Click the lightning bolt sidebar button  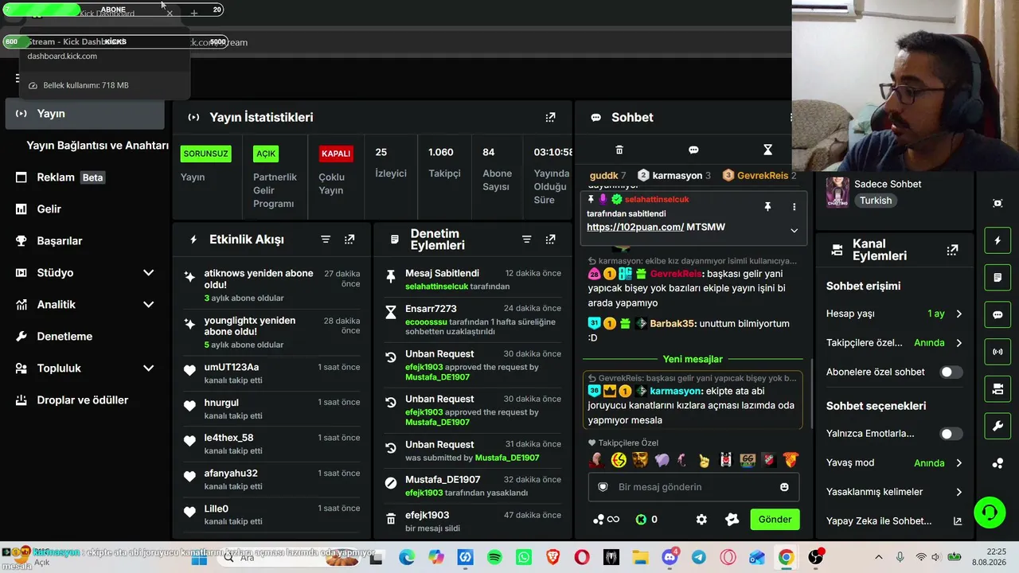998,240
